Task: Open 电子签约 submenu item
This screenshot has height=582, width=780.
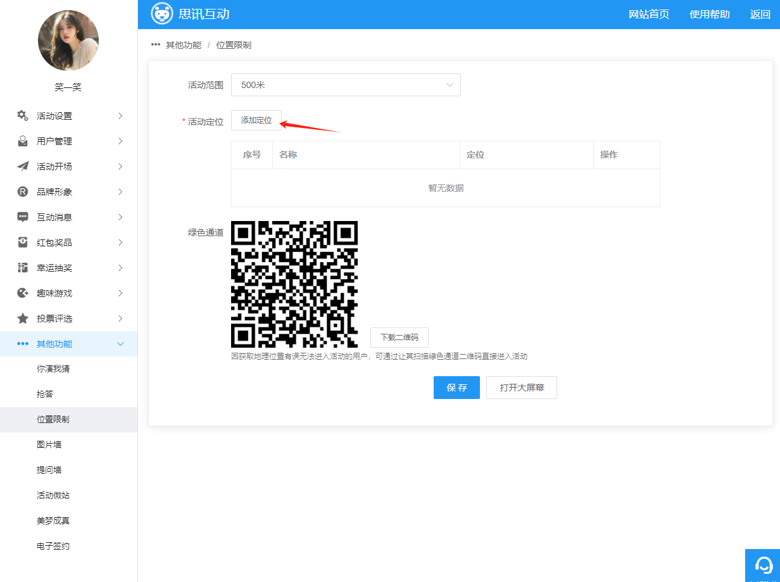Action: pyautogui.click(x=68, y=546)
